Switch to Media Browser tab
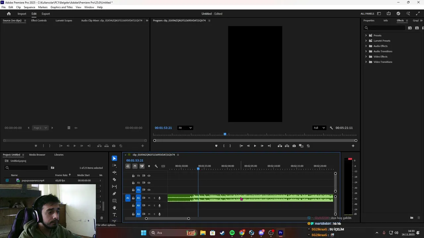 point(37,155)
